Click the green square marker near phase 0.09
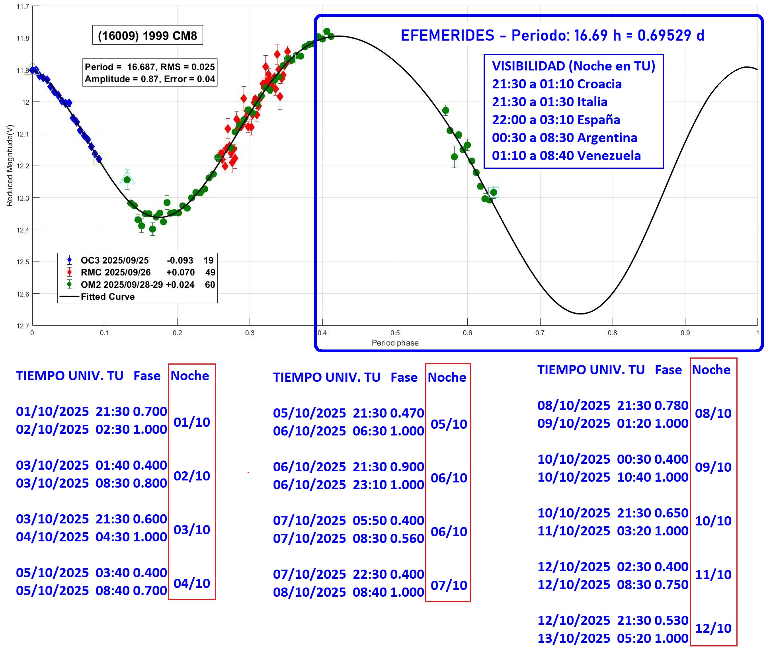 pos(99,159)
